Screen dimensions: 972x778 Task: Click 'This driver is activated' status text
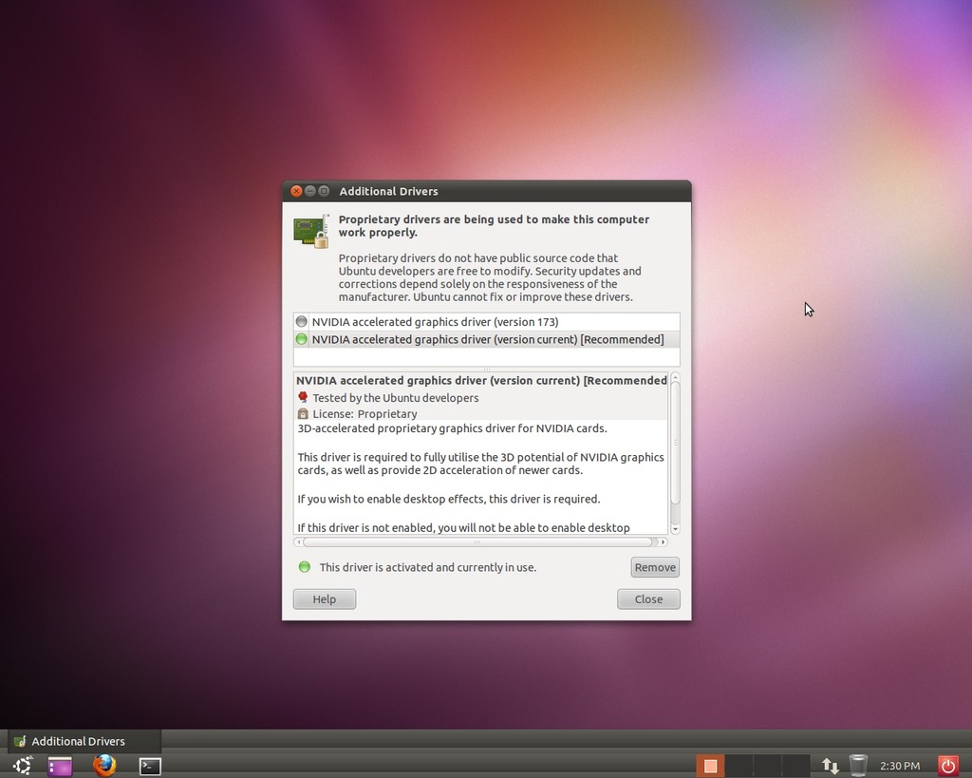pos(428,567)
